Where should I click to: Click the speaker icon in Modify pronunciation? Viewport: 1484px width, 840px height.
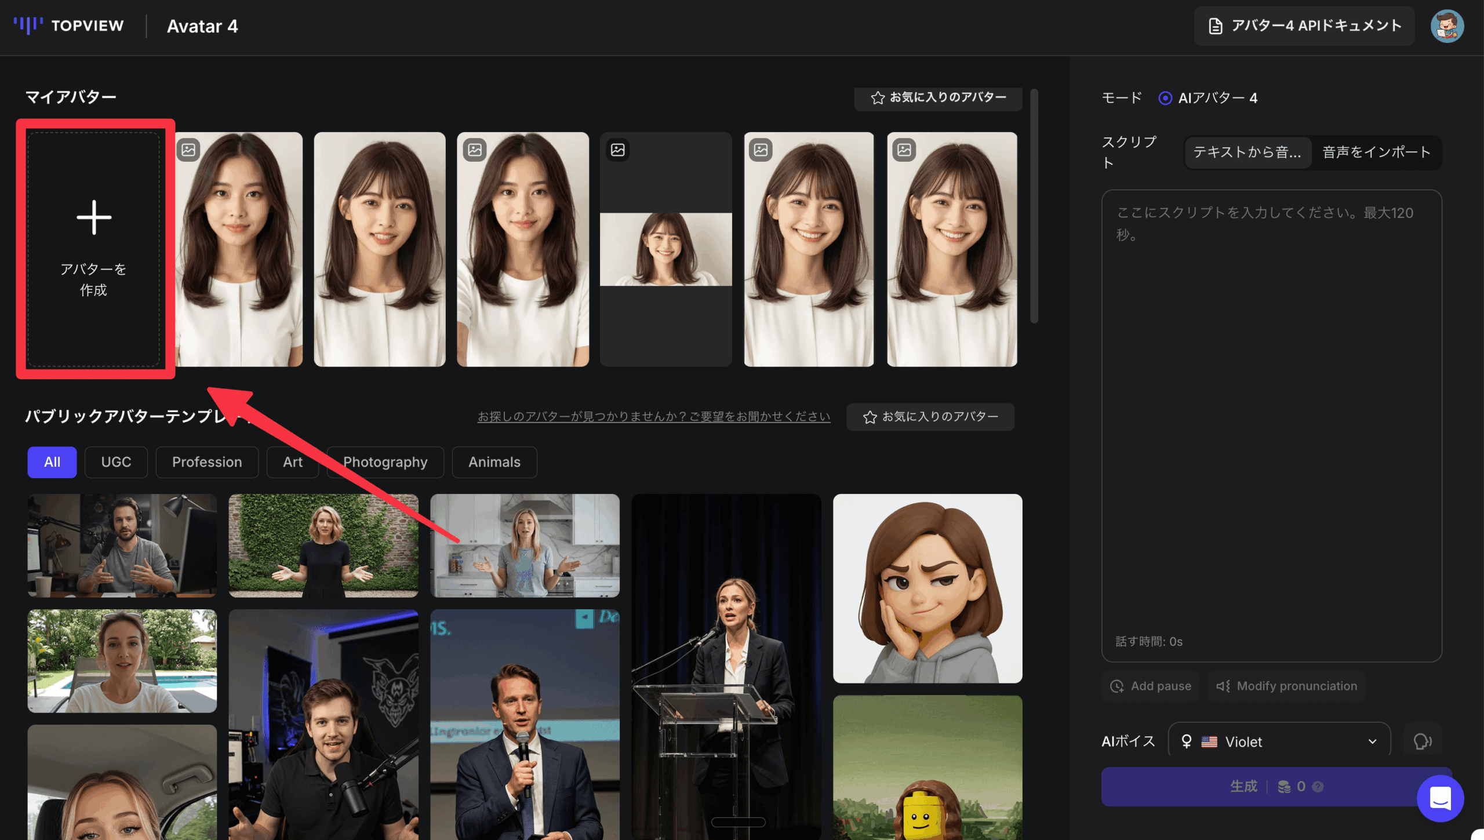(x=1223, y=686)
